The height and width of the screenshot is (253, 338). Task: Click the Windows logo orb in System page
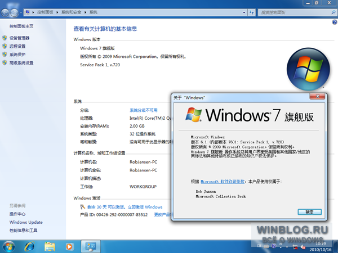point(308,69)
